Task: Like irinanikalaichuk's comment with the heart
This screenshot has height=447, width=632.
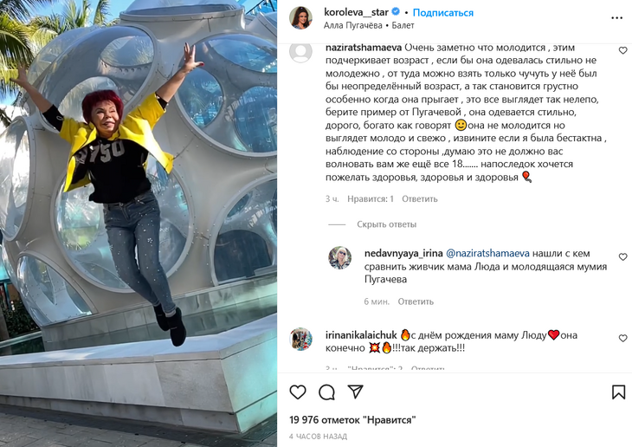Action: [622, 338]
